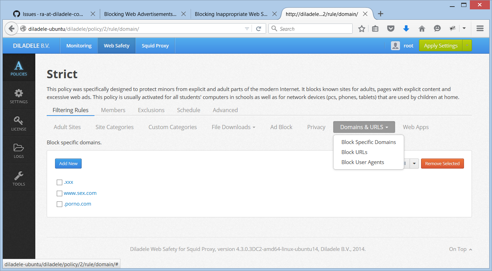This screenshot has height=271, width=492.
Task: Click the ant extension icon in toolbar
Action: [453, 29]
